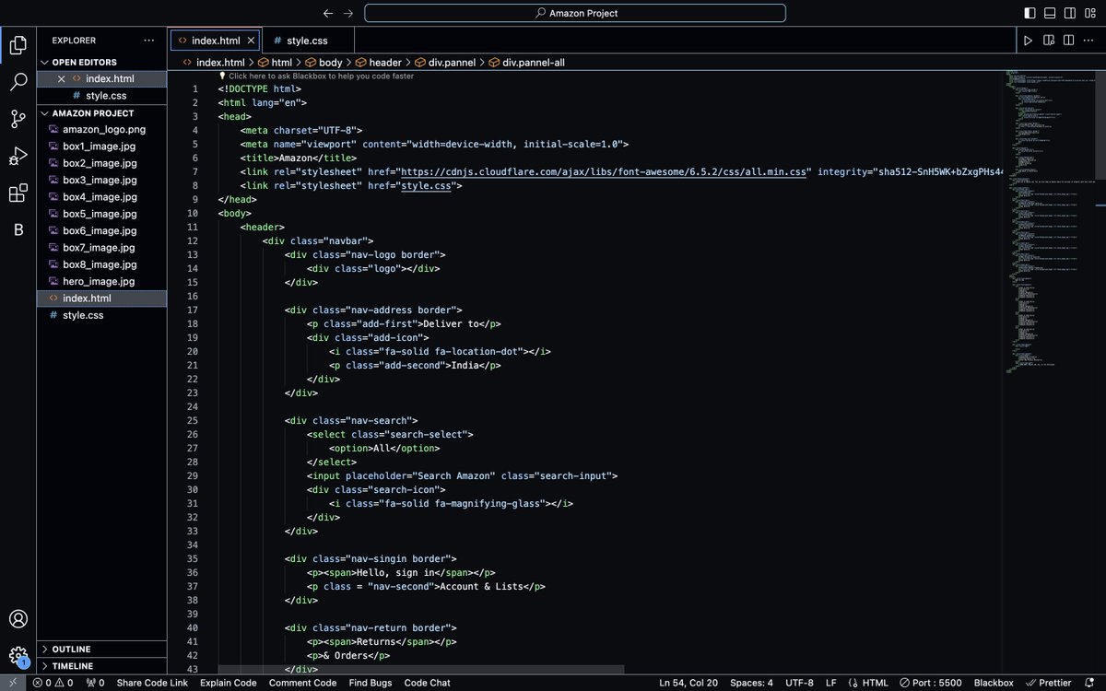Open the Search view in activity bar
The width and height of the screenshot is (1106, 691).
pos(18,81)
